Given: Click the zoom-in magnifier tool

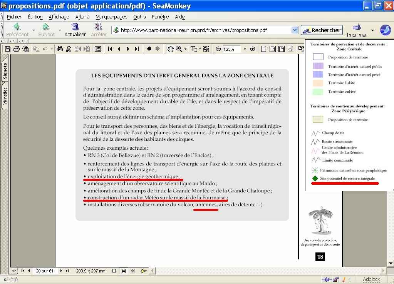Looking at the screenshot, I should (179, 49).
